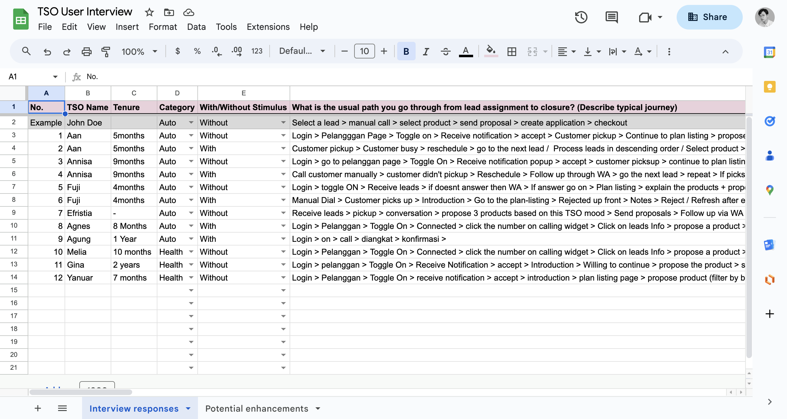Image resolution: width=787 pixels, height=419 pixels.
Task: Select the TSO Name header cell
Action: click(x=88, y=107)
